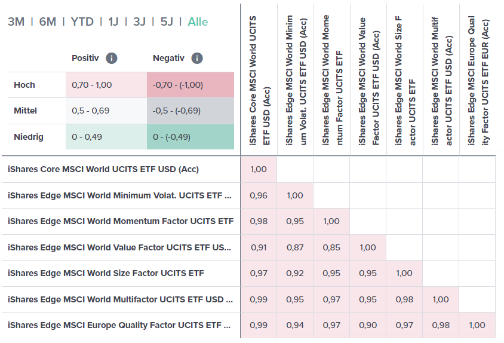This screenshot has width=504, height=343.
Task: Click the 0,94 Europe Quality vs Minimum Volat. cell
Action: click(295, 325)
